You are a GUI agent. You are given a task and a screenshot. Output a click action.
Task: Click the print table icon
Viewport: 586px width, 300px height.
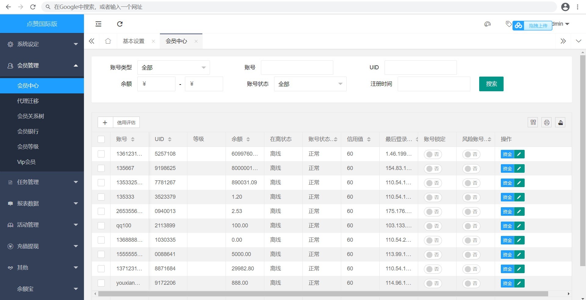[547, 122]
